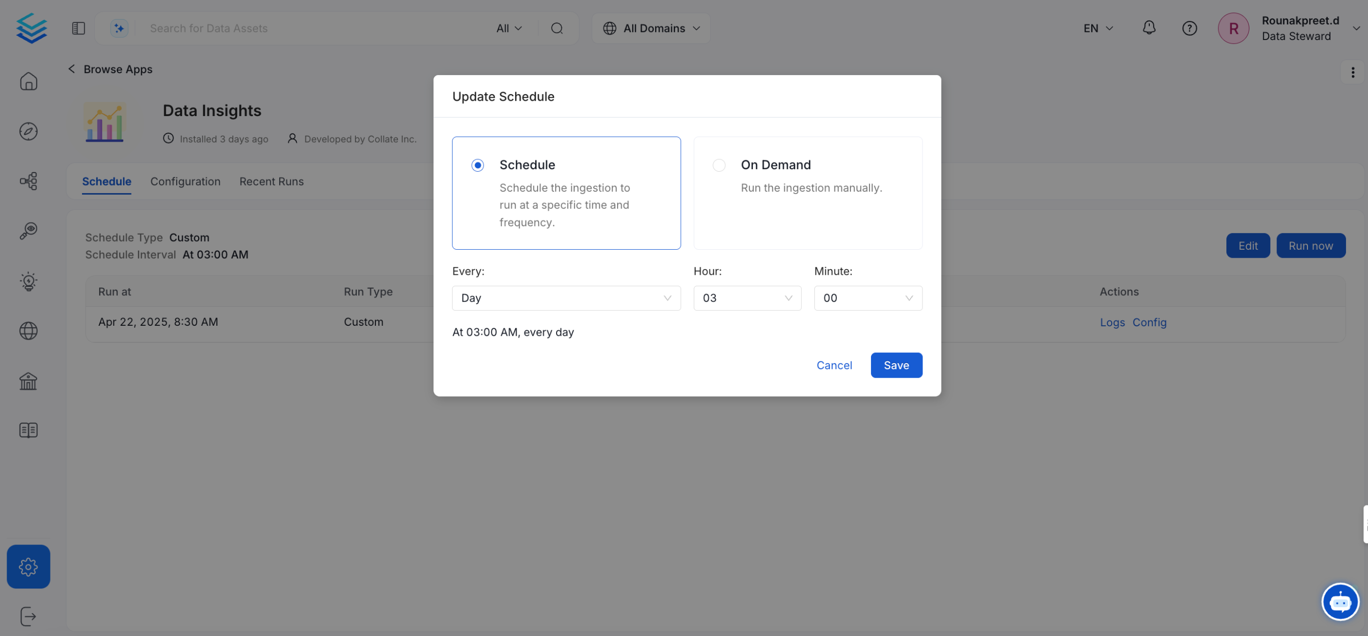1368x636 pixels.
Task: Toggle the sidebar collapse icon
Action: coord(78,28)
